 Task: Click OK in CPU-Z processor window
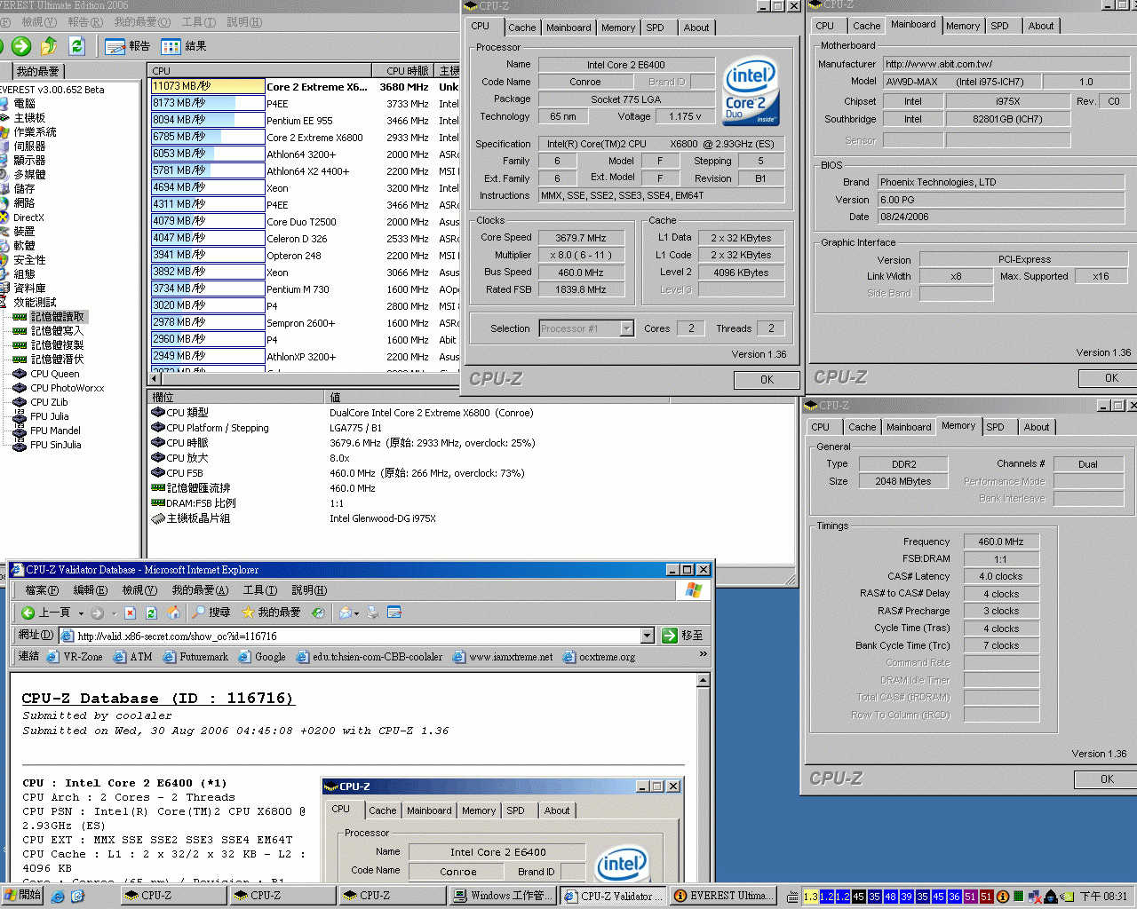(x=767, y=379)
